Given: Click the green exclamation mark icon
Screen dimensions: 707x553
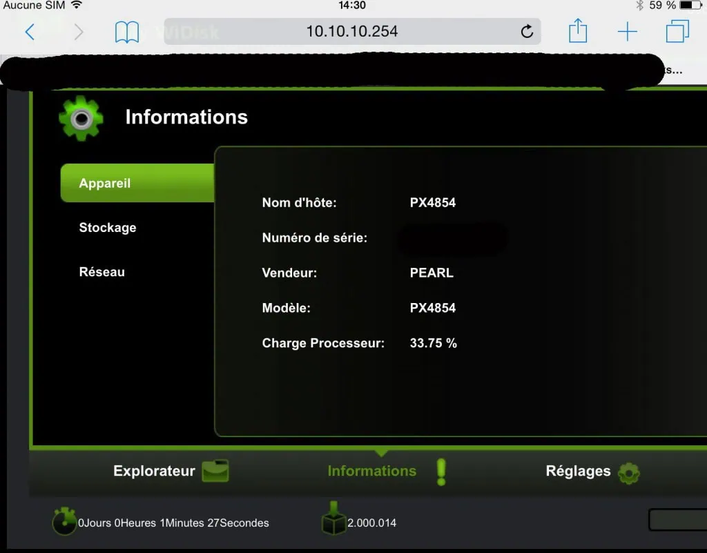Looking at the screenshot, I should 441,472.
